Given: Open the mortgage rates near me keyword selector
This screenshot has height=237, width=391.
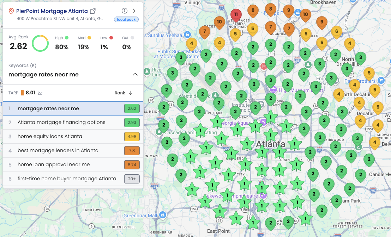Looking at the screenshot, I should click(73, 74).
